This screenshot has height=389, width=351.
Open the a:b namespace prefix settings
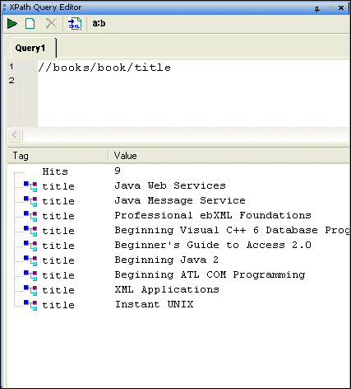[99, 23]
